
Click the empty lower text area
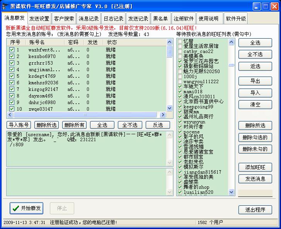pos(87,182)
